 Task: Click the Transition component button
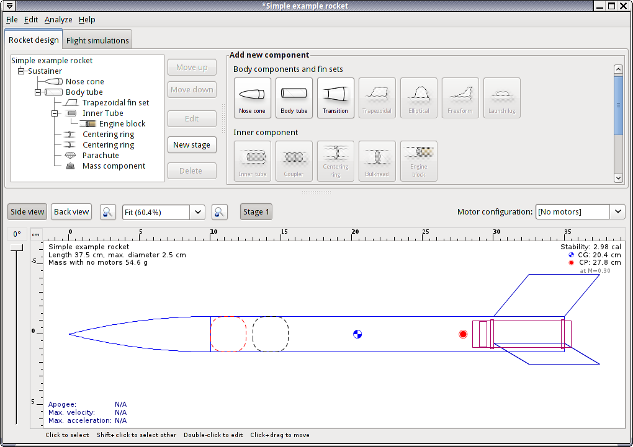[x=335, y=98]
